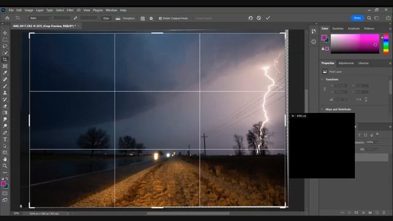This screenshot has height=221, width=393.
Task: Select the Crop tool in toolbar
Action: pyautogui.click(x=5, y=60)
